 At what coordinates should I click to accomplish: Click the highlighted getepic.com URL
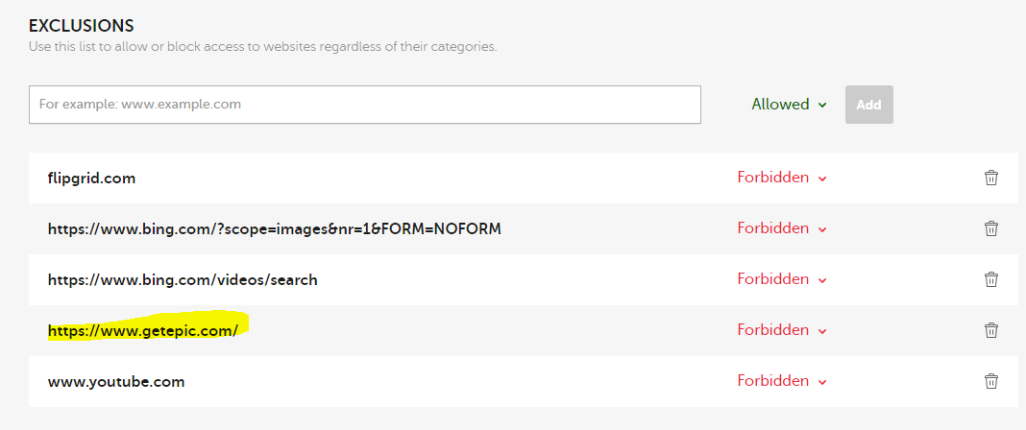tap(142, 330)
